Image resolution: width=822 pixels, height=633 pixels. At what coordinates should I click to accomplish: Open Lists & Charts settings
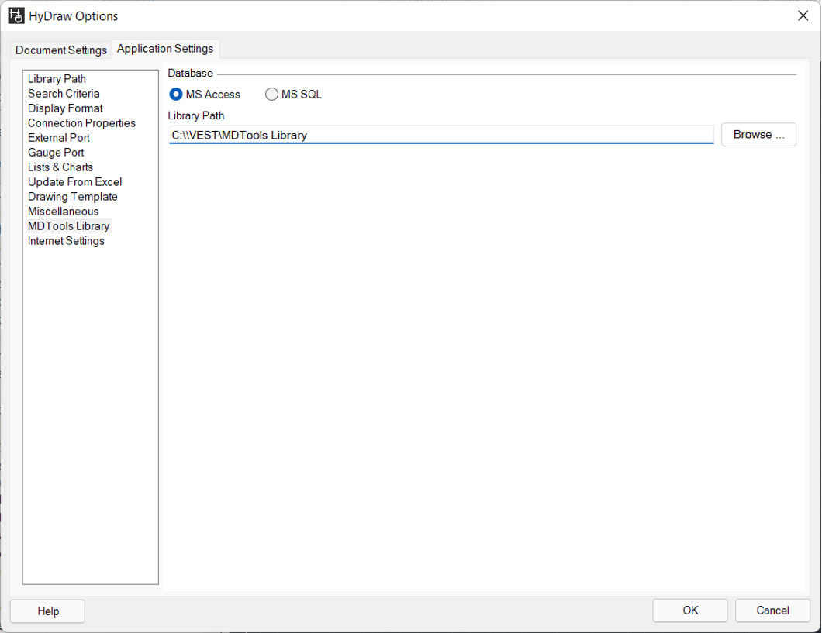pyautogui.click(x=60, y=167)
